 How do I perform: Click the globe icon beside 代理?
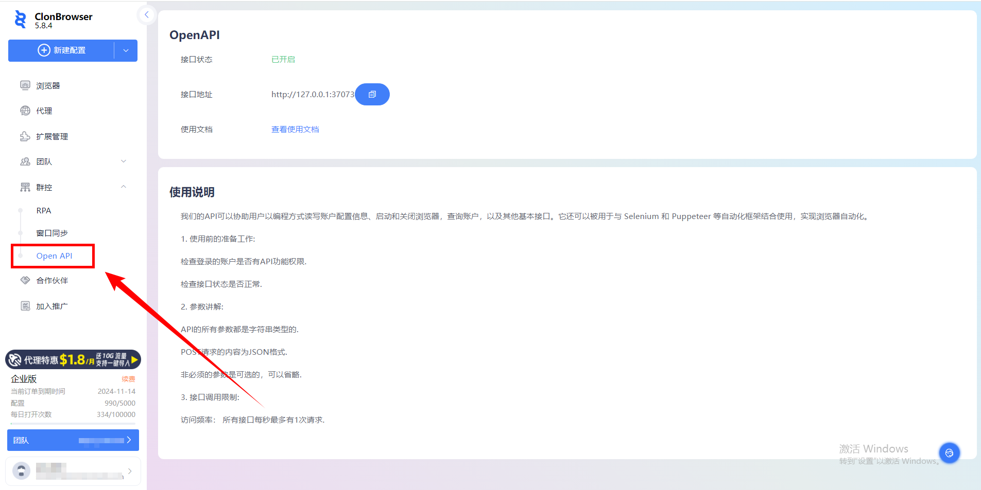25,111
